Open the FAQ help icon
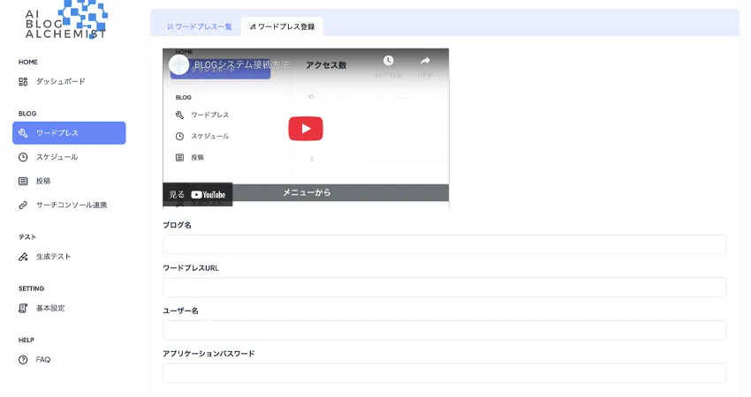The height and width of the screenshot is (397, 751). tap(24, 360)
